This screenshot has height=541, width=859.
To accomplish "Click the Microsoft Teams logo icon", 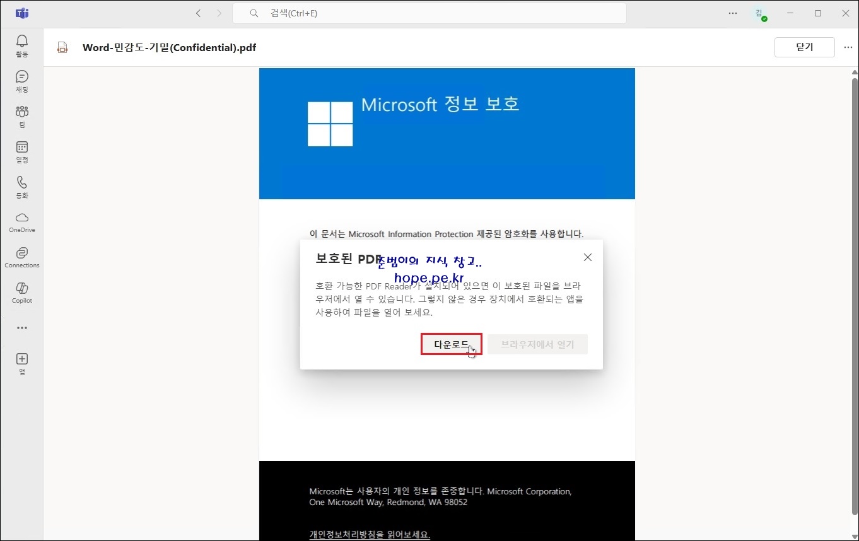I will 22,13.
